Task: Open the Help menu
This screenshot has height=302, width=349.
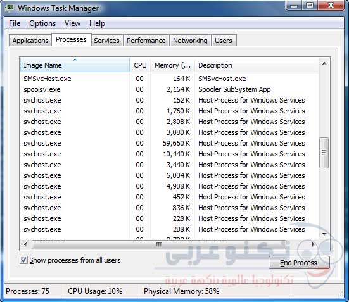Action: click(x=97, y=23)
